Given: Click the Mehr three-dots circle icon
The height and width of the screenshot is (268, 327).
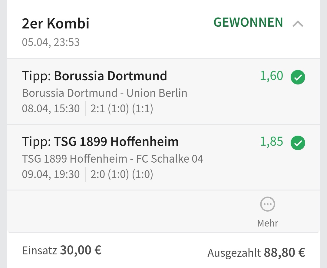Looking at the screenshot, I should [x=268, y=204].
